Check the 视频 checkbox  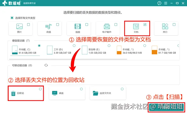tap(87, 24)
